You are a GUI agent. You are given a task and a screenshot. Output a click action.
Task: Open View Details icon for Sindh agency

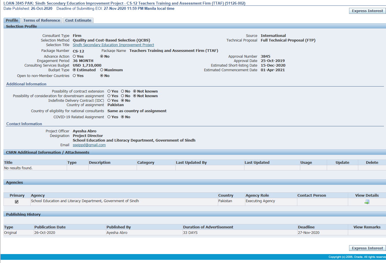(367, 202)
